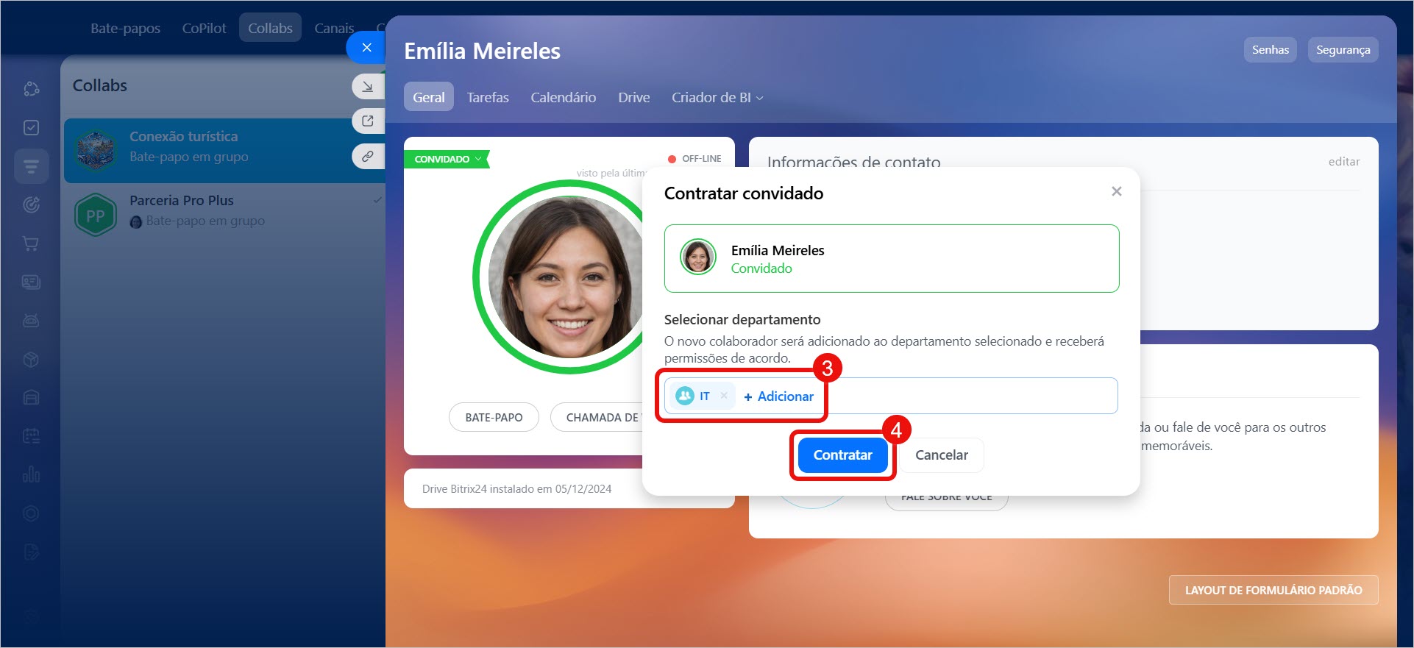Click editar in Informações de contato

(x=1343, y=161)
